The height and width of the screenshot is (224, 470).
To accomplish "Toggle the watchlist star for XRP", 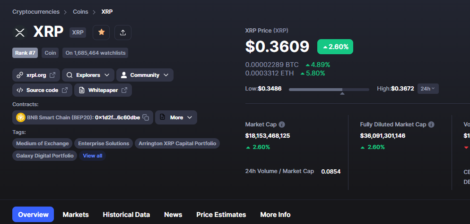I will pos(101,32).
